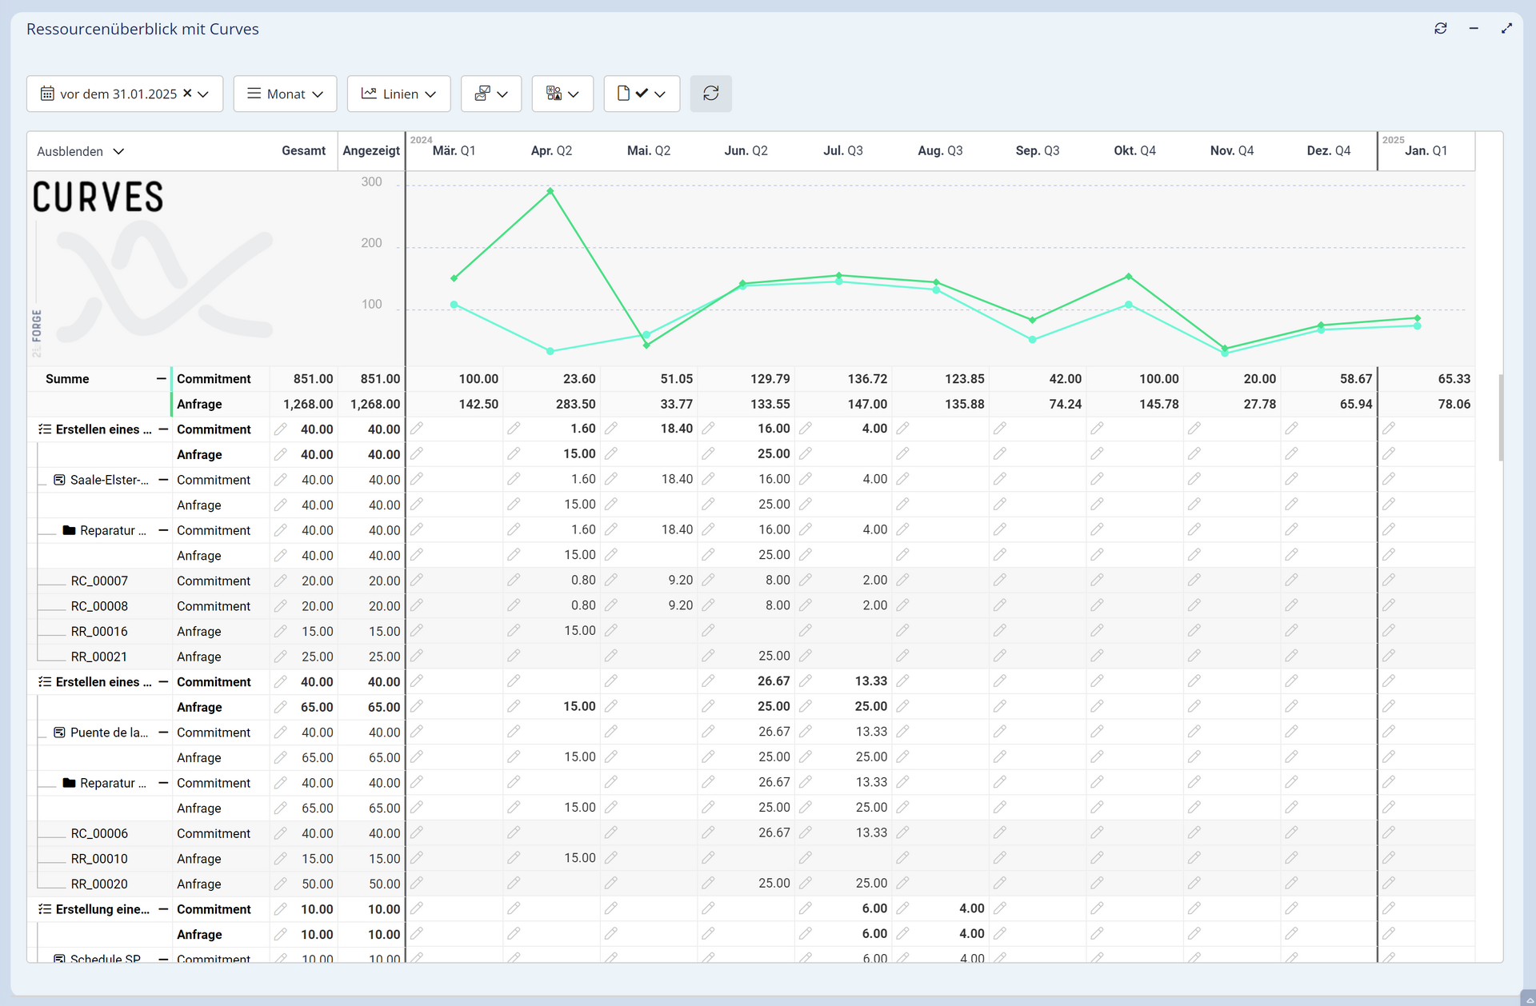The height and width of the screenshot is (1006, 1536).
Task: Collapse the Puente de la project row
Action: click(163, 733)
